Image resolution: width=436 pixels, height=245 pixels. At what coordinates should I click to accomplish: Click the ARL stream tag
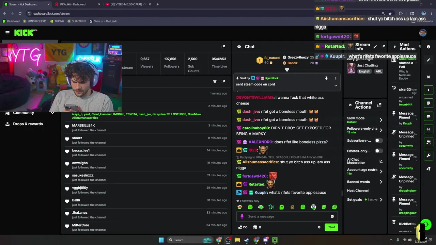(x=379, y=71)
